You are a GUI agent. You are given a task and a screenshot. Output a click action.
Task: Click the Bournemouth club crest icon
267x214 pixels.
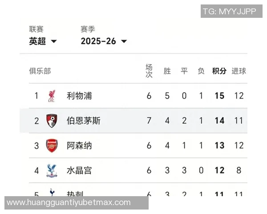pyautogui.click(x=52, y=120)
